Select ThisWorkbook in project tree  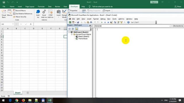click(83, 39)
